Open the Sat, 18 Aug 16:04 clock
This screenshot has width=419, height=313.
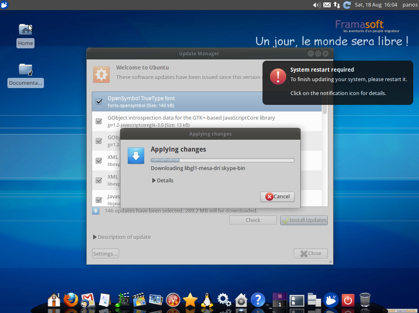[x=376, y=5]
